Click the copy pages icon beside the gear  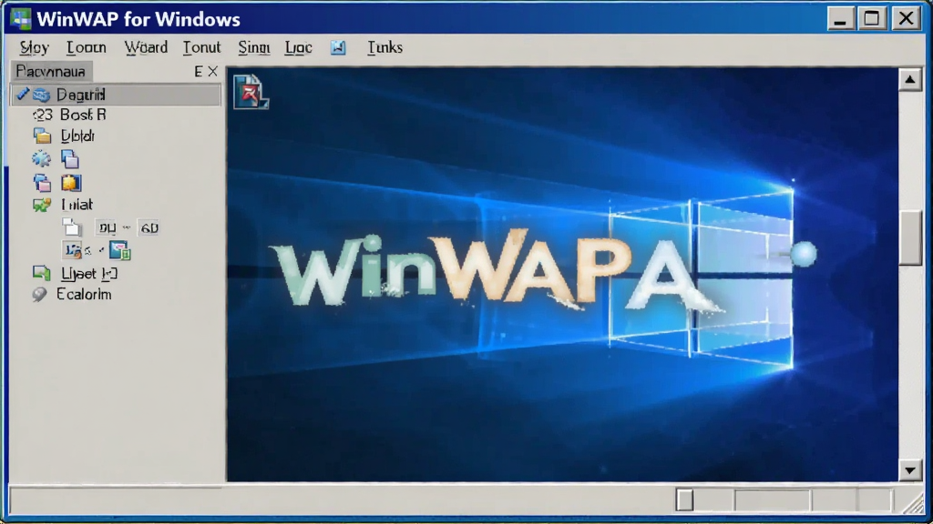[69, 158]
